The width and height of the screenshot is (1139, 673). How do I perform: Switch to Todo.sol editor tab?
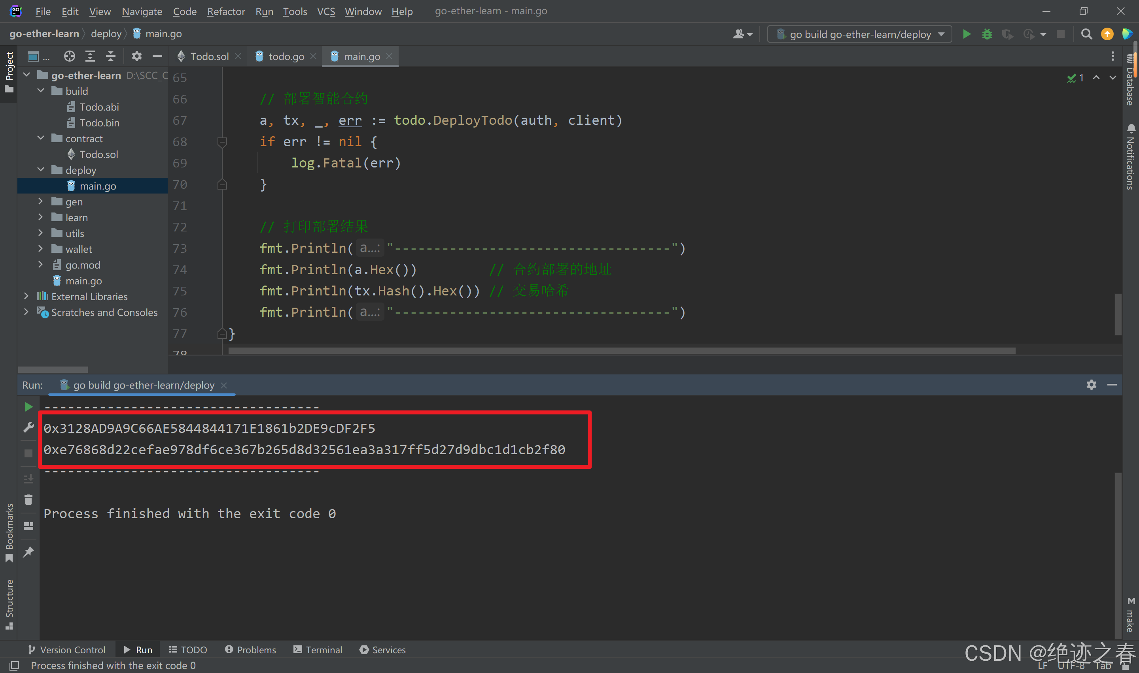[209, 56]
